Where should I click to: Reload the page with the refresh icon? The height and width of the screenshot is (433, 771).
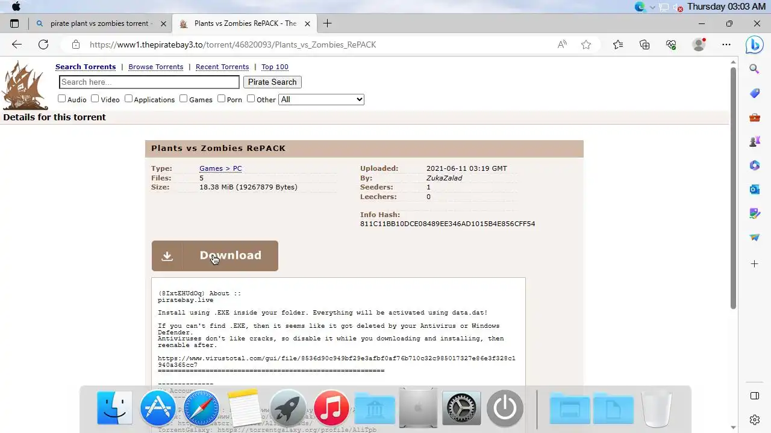(43, 45)
